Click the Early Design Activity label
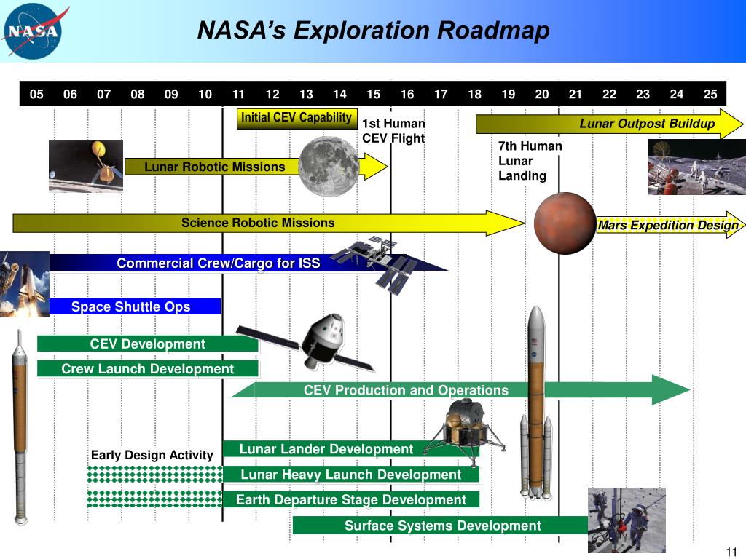 (x=152, y=455)
